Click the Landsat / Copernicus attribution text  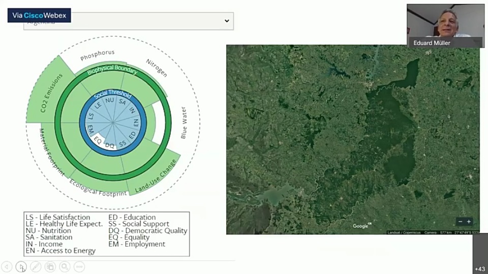pos(404,232)
